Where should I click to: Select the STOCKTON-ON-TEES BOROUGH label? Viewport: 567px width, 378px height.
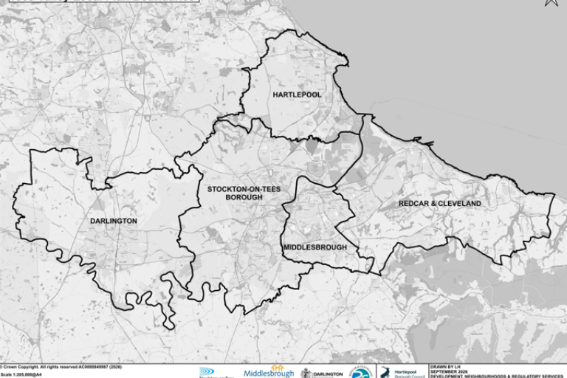(x=244, y=193)
